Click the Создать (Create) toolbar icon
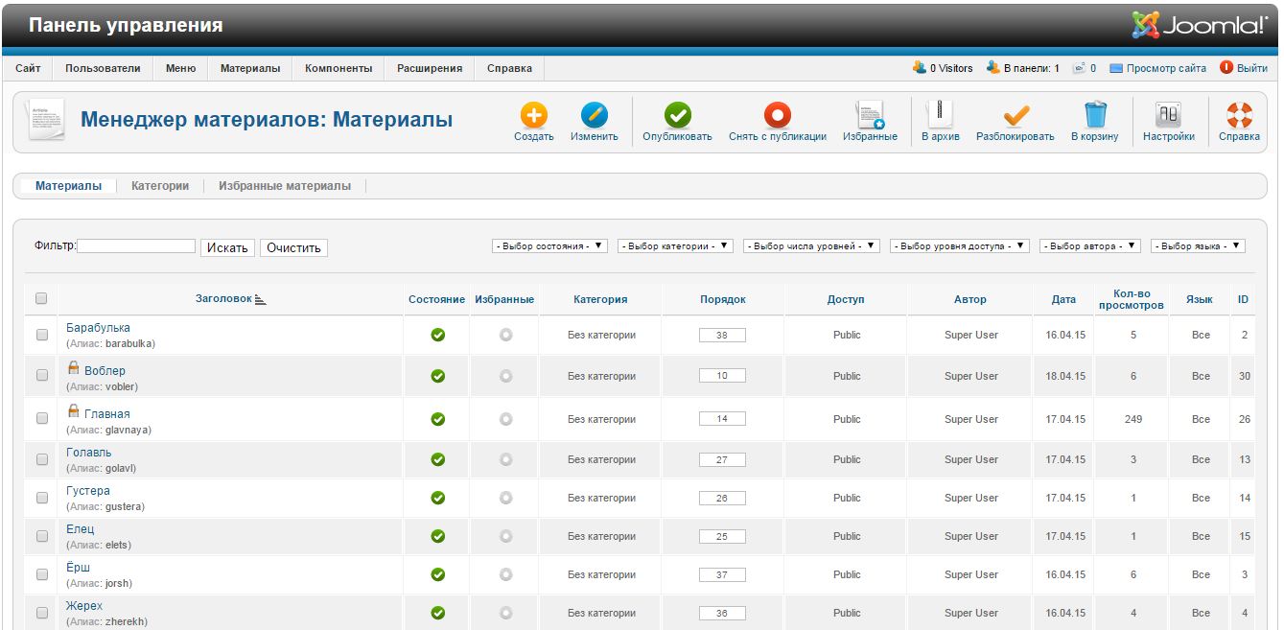Screen dimensions: 1284x630 point(533,116)
